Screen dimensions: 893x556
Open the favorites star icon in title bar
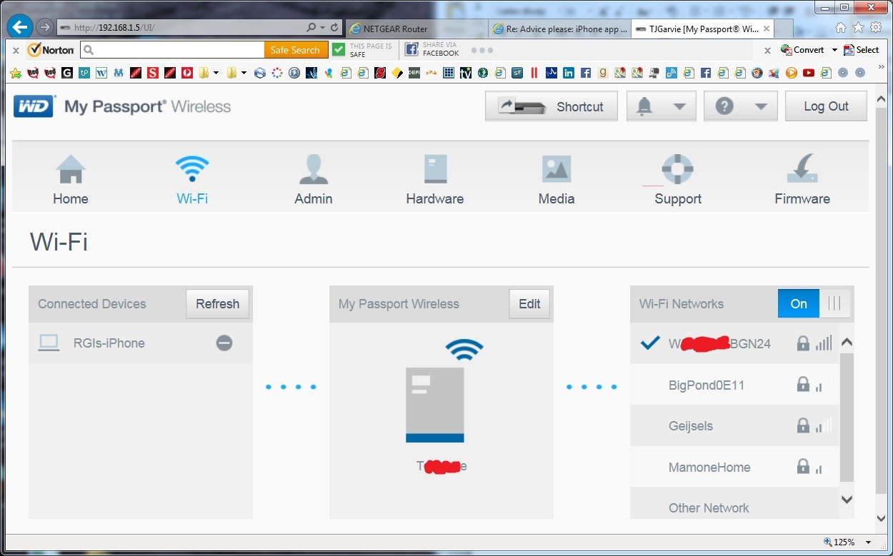[x=857, y=28]
